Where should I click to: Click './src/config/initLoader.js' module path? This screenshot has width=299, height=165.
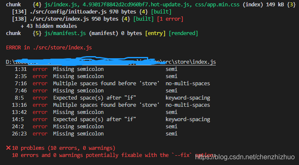(68, 12)
